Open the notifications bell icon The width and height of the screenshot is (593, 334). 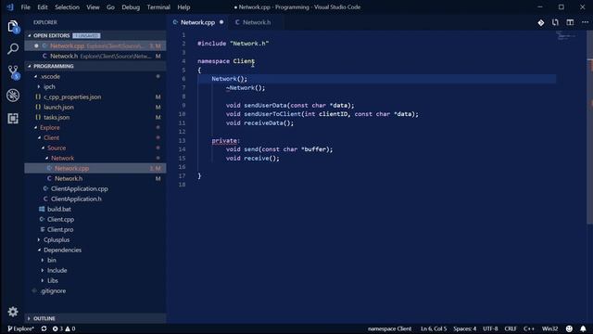[x=583, y=328]
